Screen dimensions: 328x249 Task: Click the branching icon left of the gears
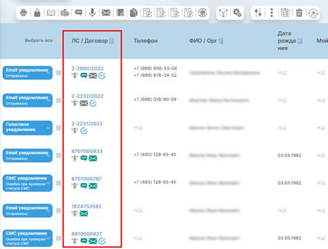(223, 13)
